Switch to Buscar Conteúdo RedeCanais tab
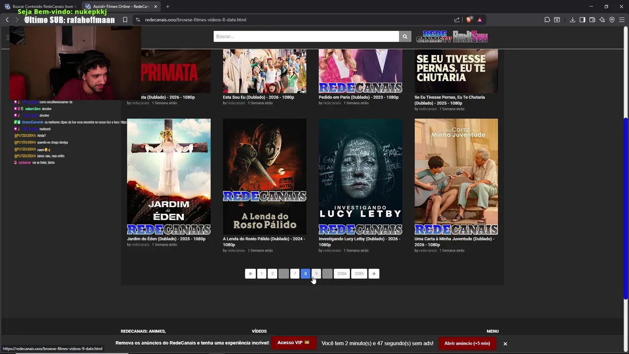The image size is (629, 354). coord(41,6)
